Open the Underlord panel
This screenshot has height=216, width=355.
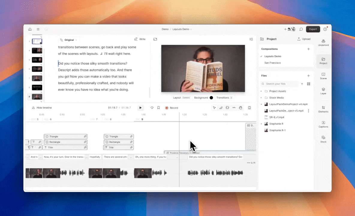[x=323, y=43]
